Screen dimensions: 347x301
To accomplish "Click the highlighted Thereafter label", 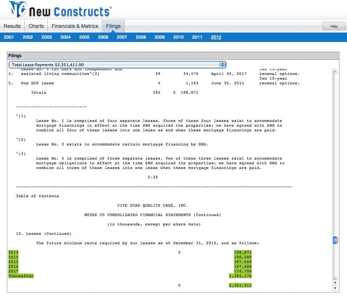I will coord(21,276).
